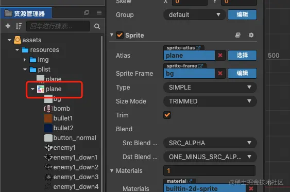The image size is (290, 192).
Task: Click the builtin-2d-sprite material field
Action: pyautogui.click(x=204, y=188)
